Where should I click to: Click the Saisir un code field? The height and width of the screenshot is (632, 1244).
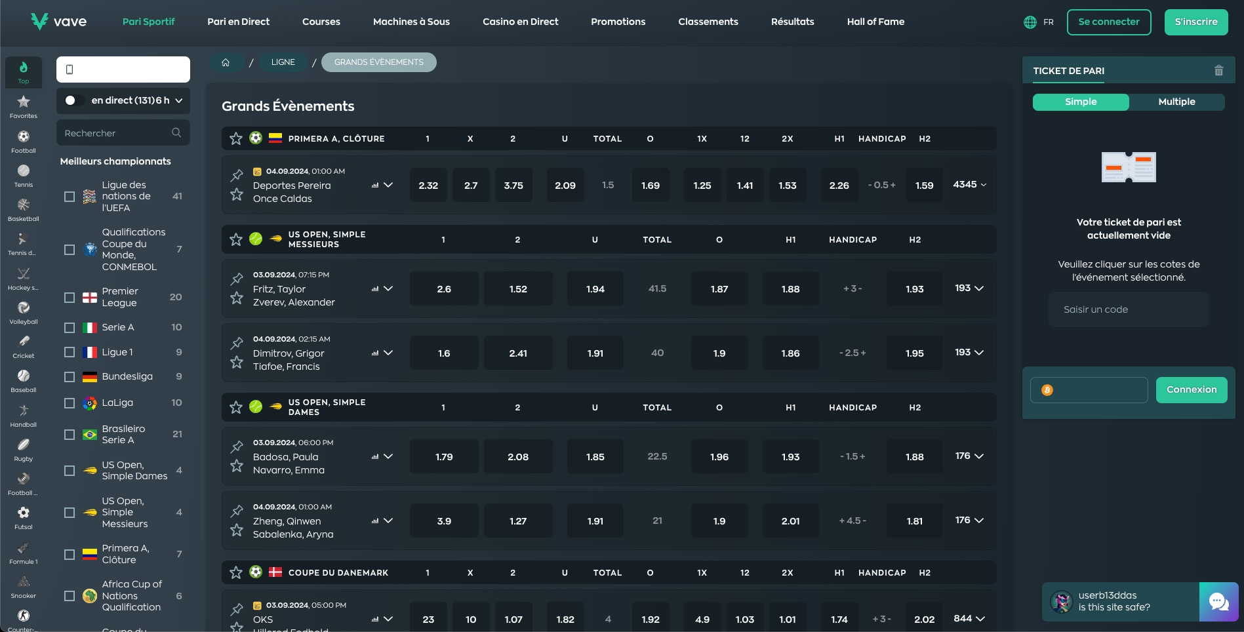(x=1129, y=309)
